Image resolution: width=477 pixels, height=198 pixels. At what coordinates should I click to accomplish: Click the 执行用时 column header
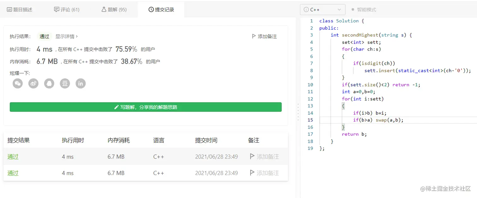tap(73, 140)
